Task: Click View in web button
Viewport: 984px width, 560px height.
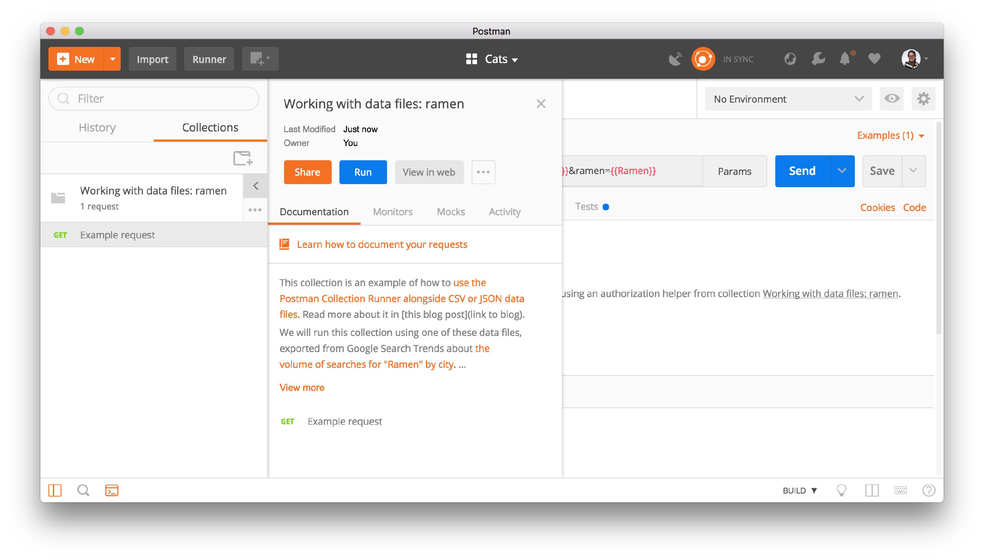Action: pos(429,172)
